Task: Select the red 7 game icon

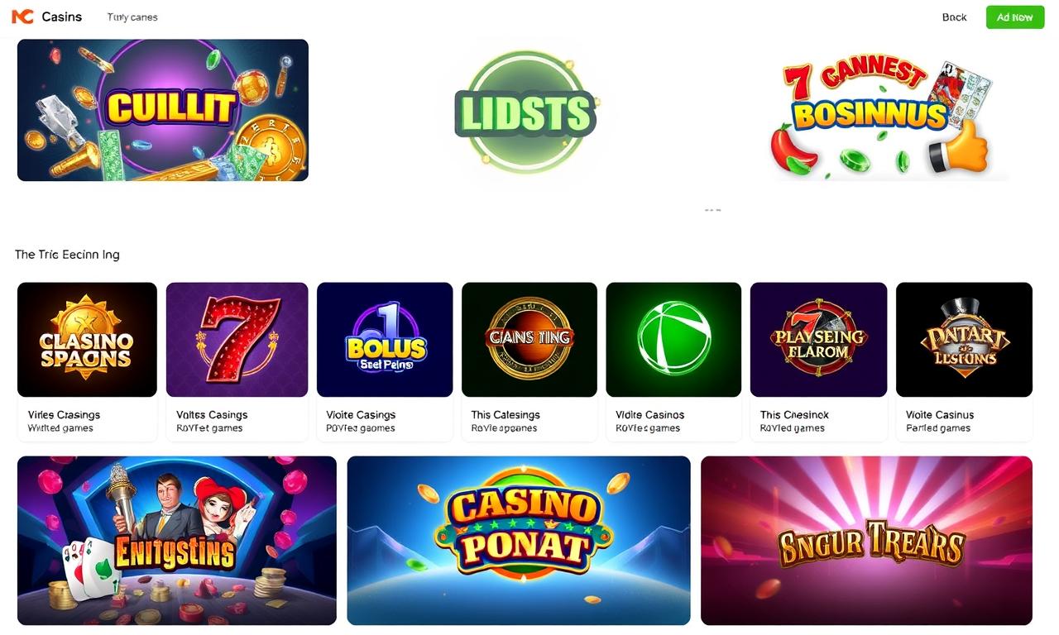Action: 237,340
